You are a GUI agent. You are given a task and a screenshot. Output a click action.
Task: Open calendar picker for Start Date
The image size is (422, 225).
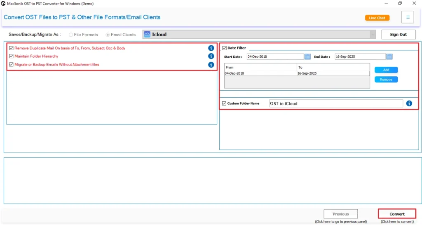pyautogui.click(x=307, y=56)
